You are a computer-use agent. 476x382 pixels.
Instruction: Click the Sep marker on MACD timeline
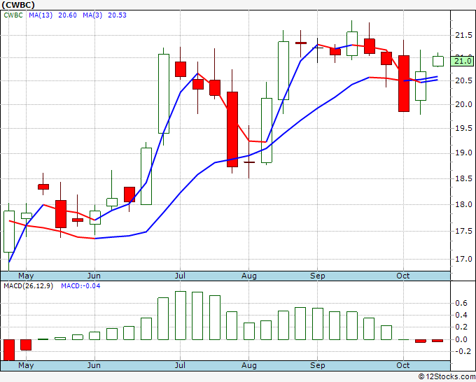(x=318, y=365)
